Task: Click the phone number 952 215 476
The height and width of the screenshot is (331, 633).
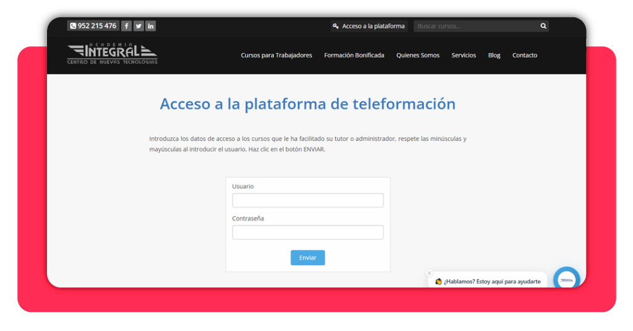Action: [x=93, y=26]
